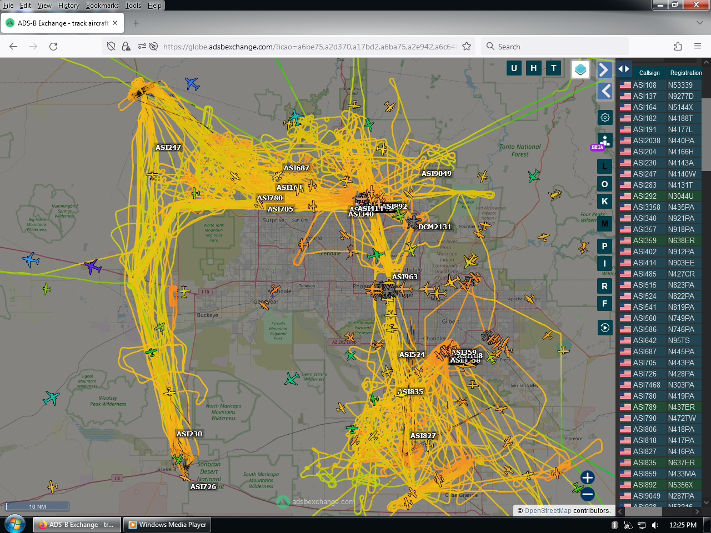Toggle the M multi-select button

pyautogui.click(x=605, y=224)
